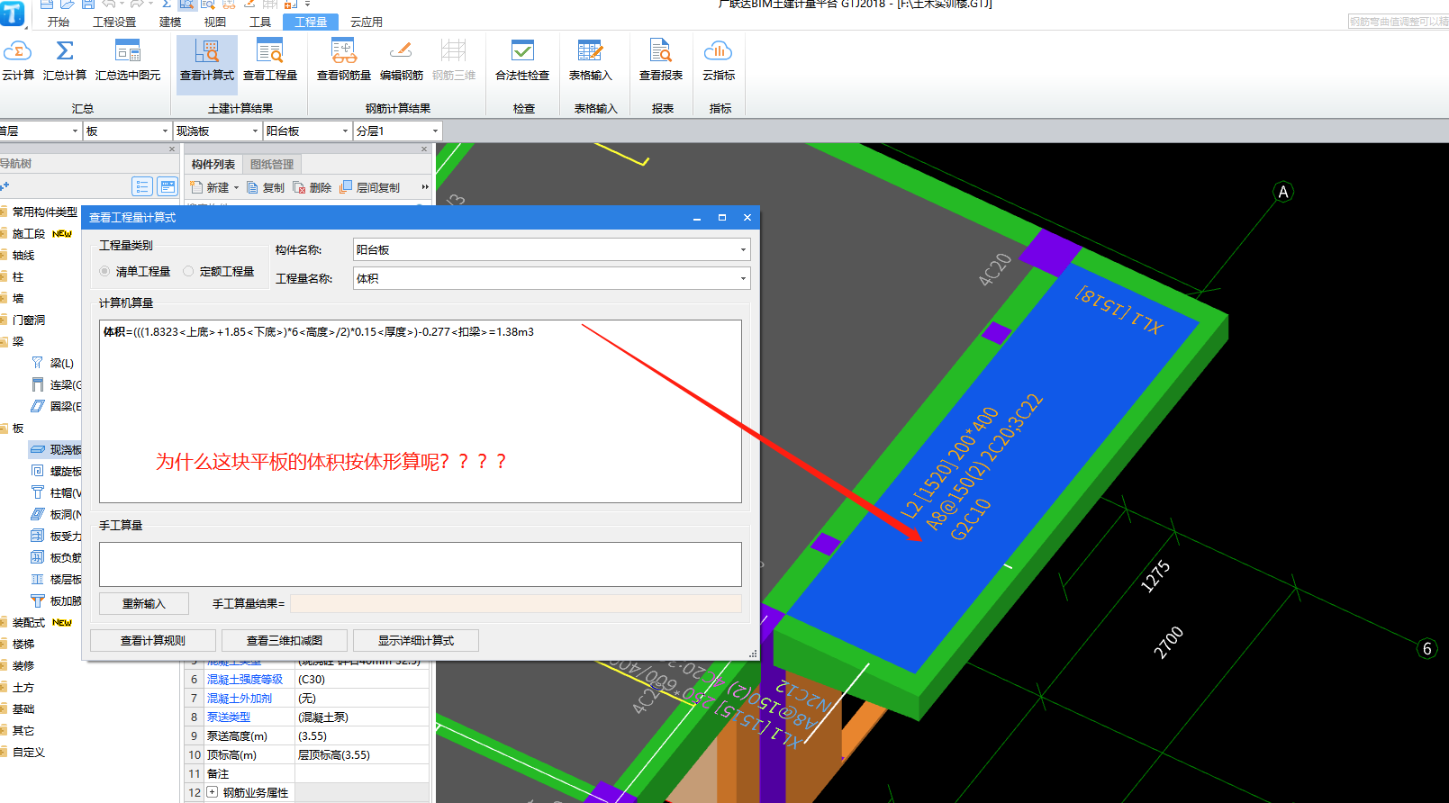Screen dimensions: 1449x803
Task: Select 楼层板 item in tree
Action: pos(56,579)
